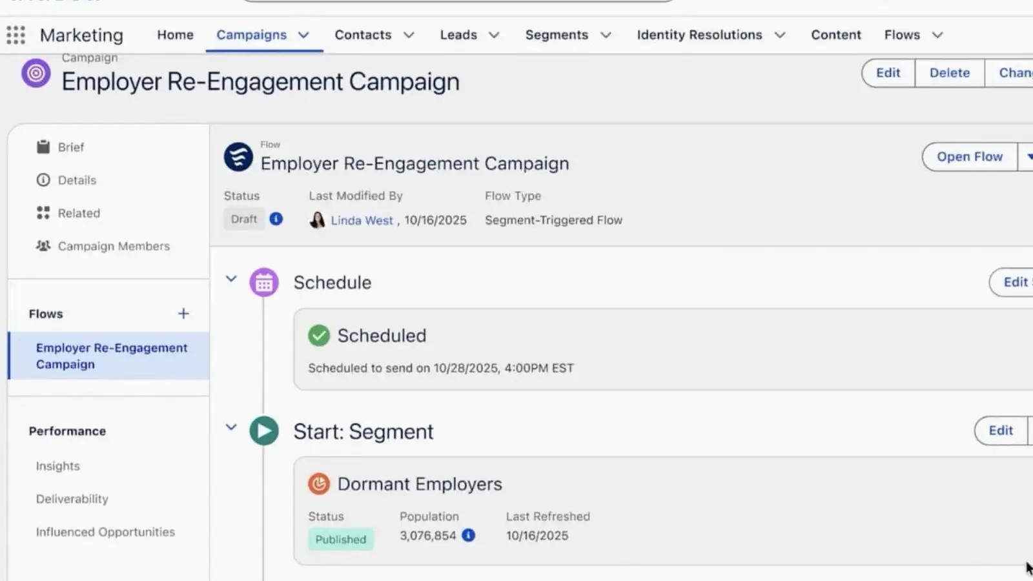Open the app launcher grid icon
The height and width of the screenshot is (581, 1033).
[15, 35]
